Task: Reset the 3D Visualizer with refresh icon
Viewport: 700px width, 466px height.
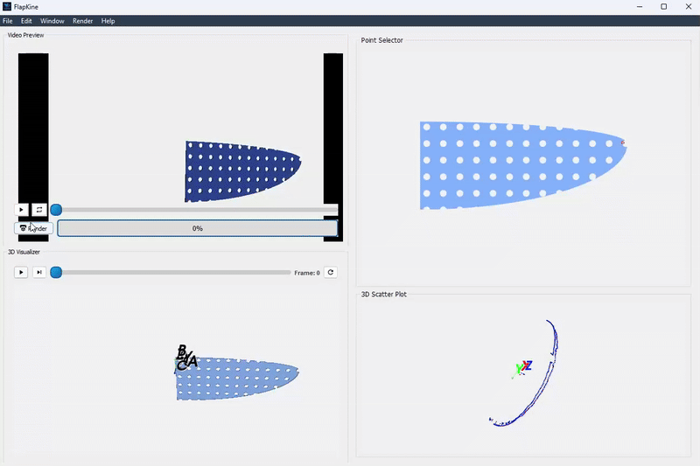Action: tap(331, 273)
